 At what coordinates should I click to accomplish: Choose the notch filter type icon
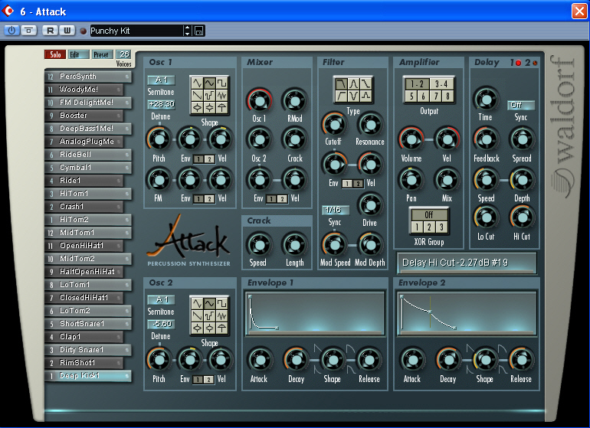353,96
